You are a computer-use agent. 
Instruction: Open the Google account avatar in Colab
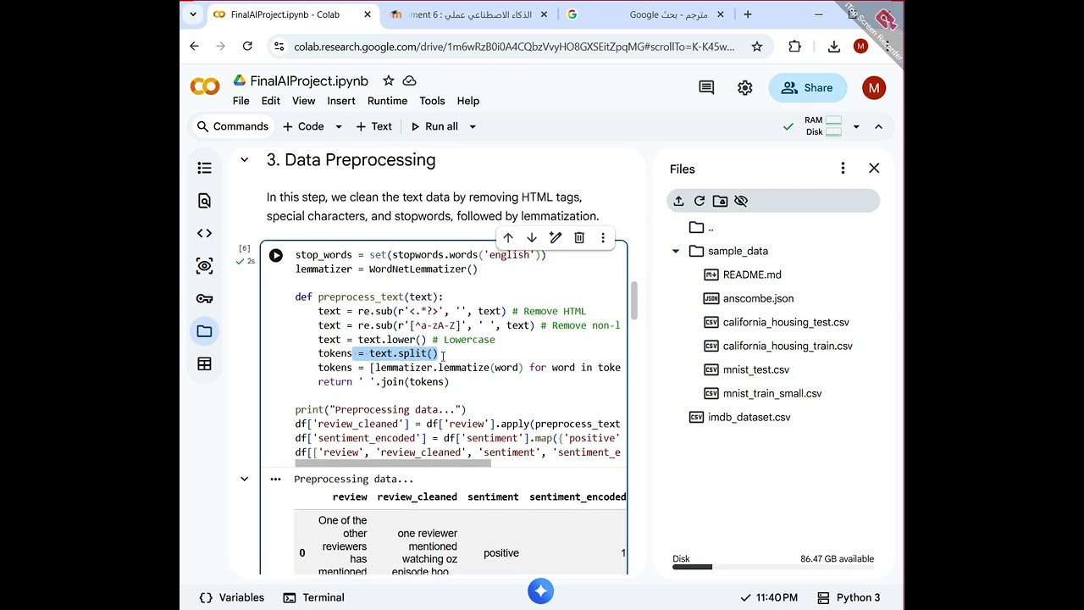click(874, 87)
